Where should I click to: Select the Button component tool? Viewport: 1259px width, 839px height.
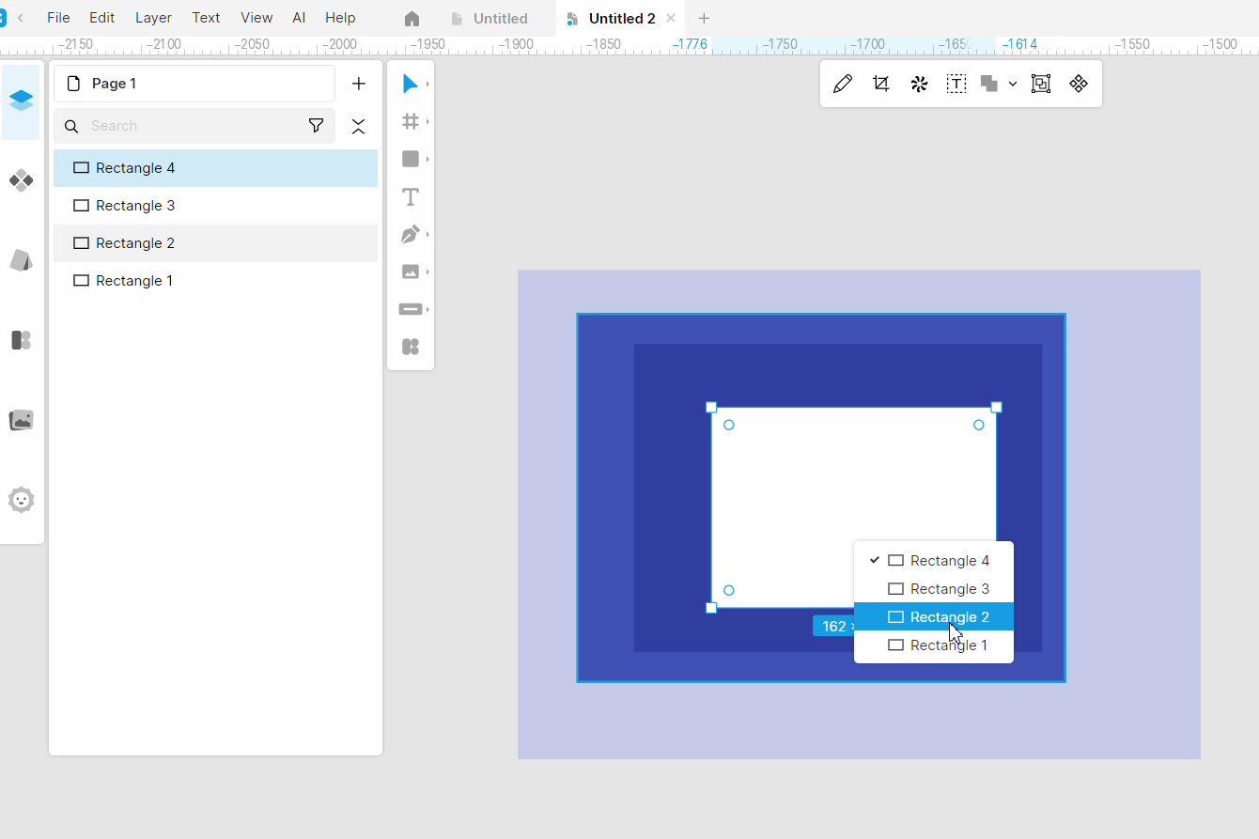pyautogui.click(x=410, y=309)
